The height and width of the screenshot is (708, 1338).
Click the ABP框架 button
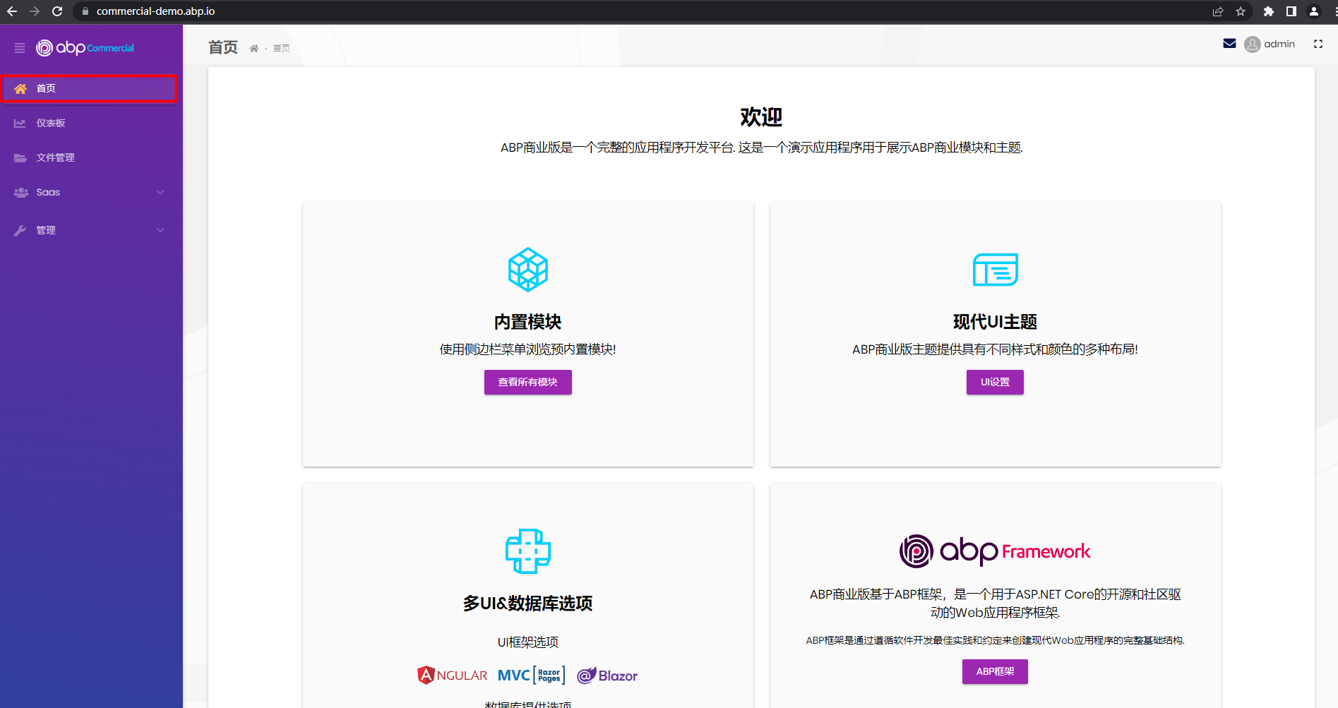[995, 671]
